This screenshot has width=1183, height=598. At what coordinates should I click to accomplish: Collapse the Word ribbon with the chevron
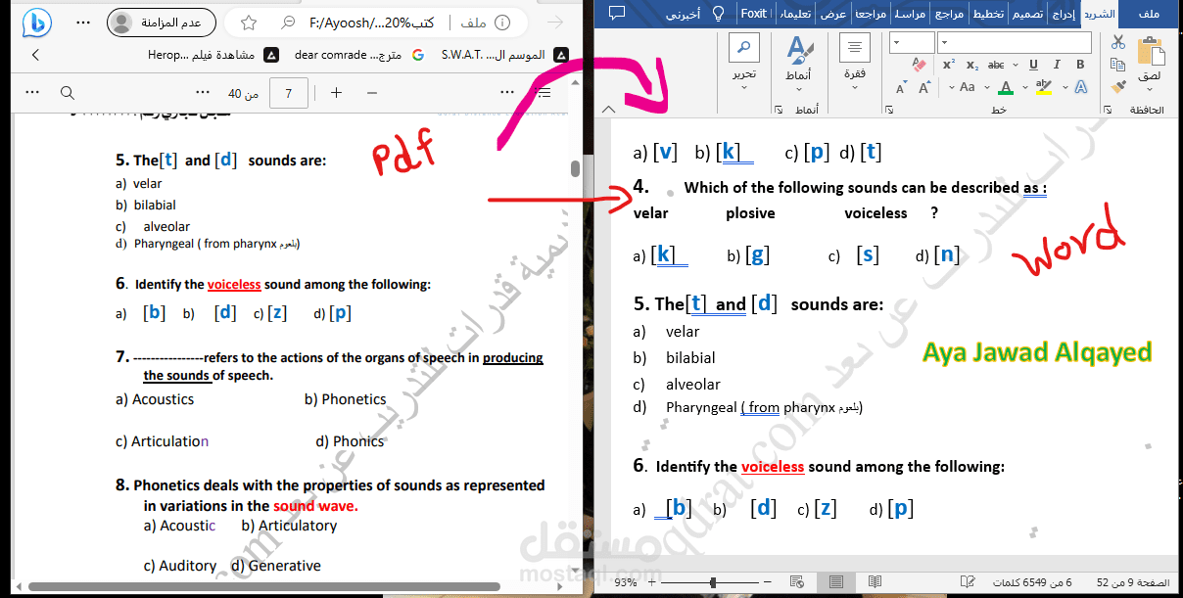[x=607, y=110]
